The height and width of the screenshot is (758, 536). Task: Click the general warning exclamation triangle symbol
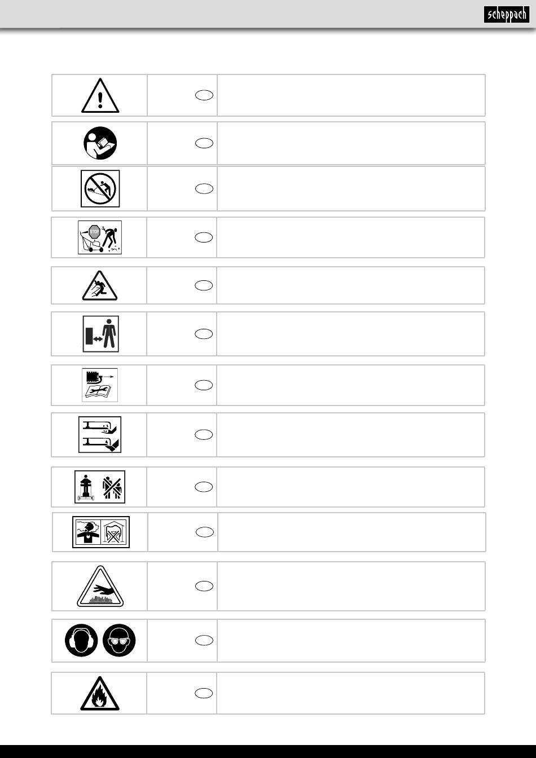pyautogui.click(x=100, y=95)
